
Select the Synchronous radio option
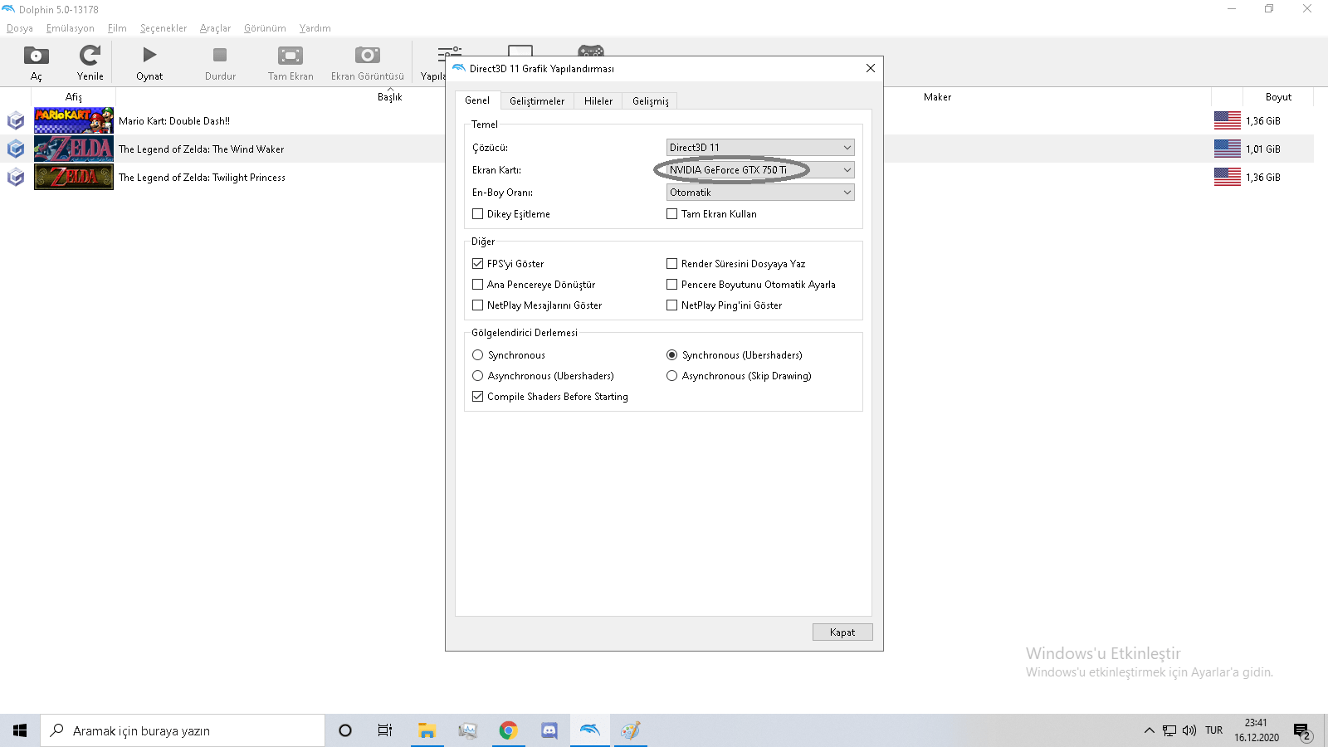tap(478, 355)
